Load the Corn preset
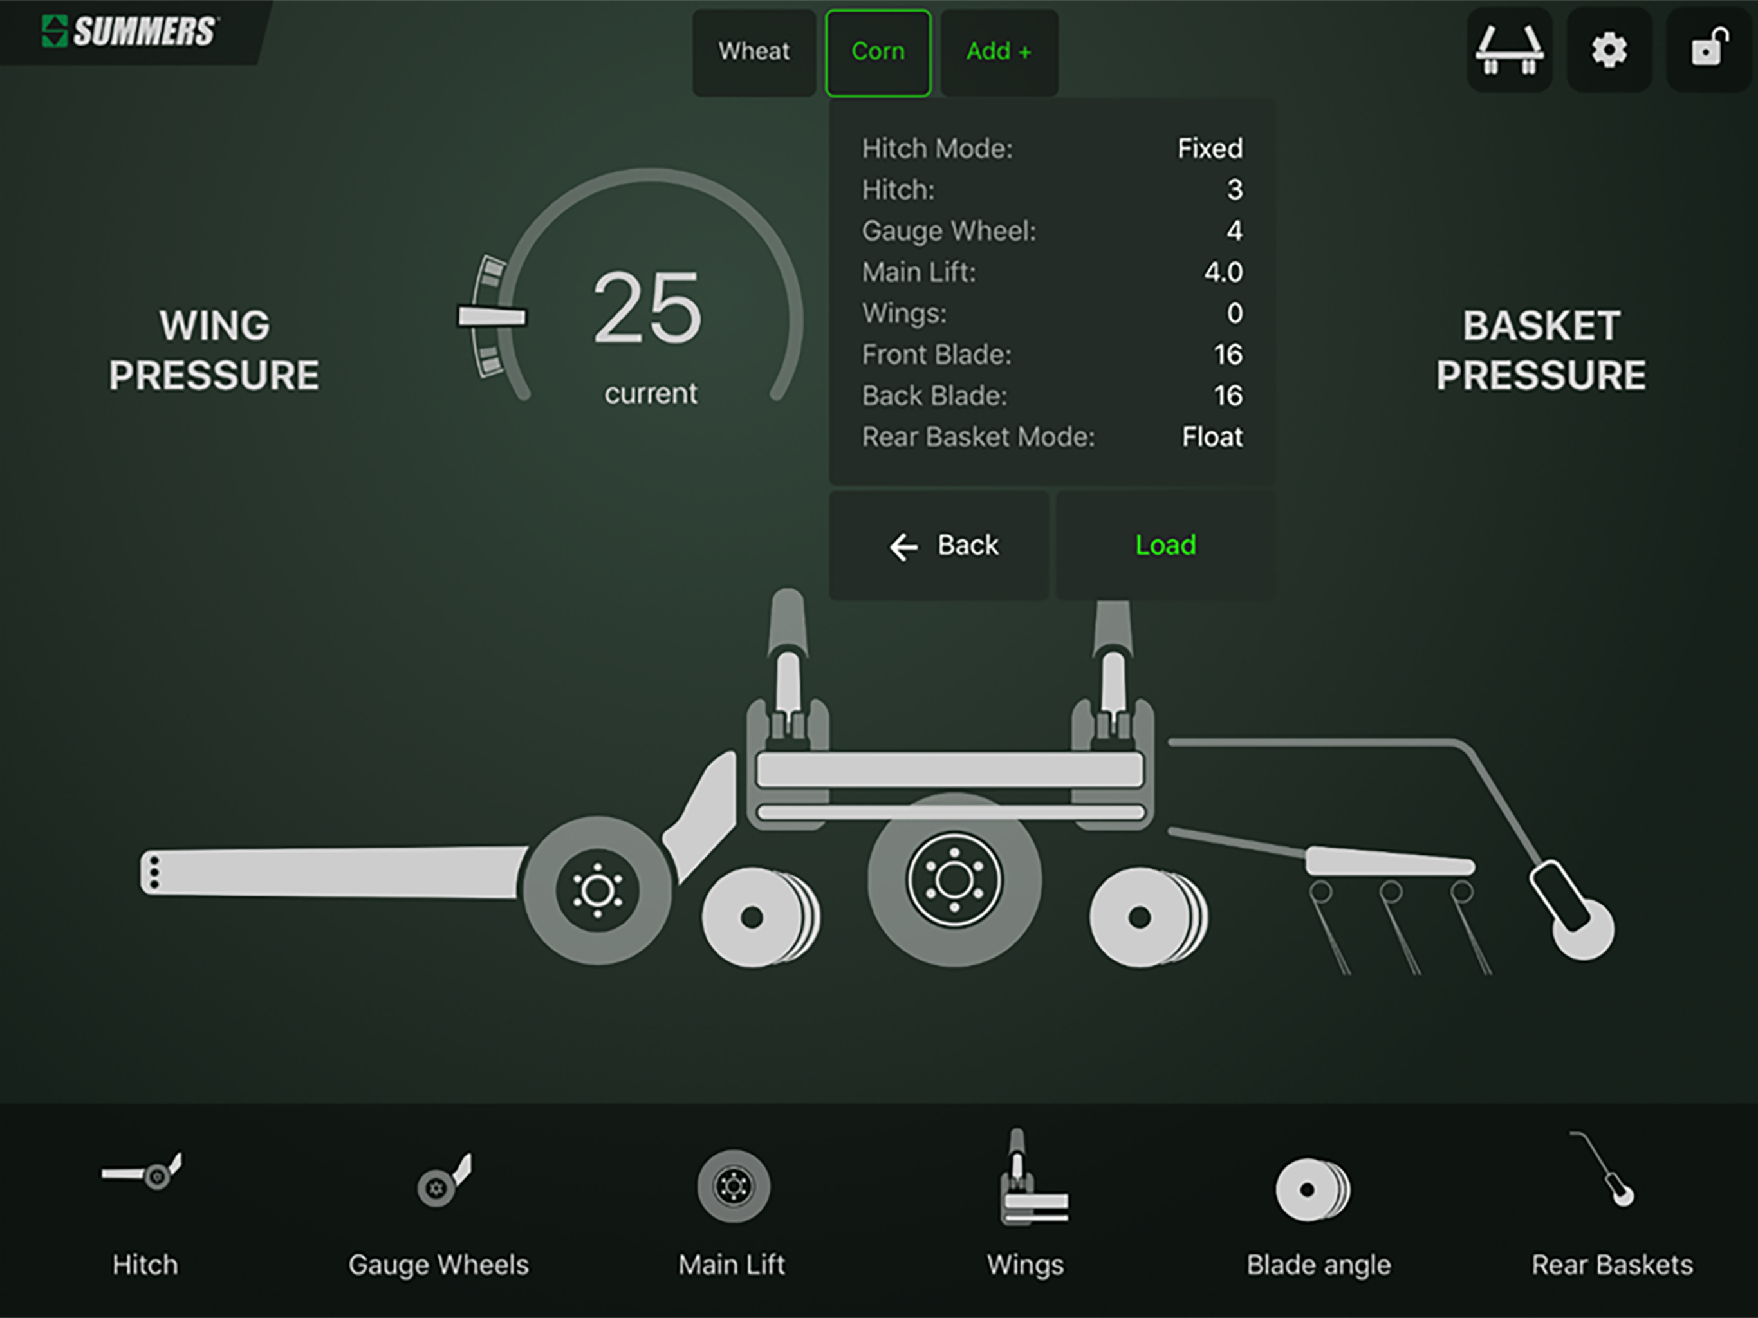 pyautogui.click(x=1165, y=545)
